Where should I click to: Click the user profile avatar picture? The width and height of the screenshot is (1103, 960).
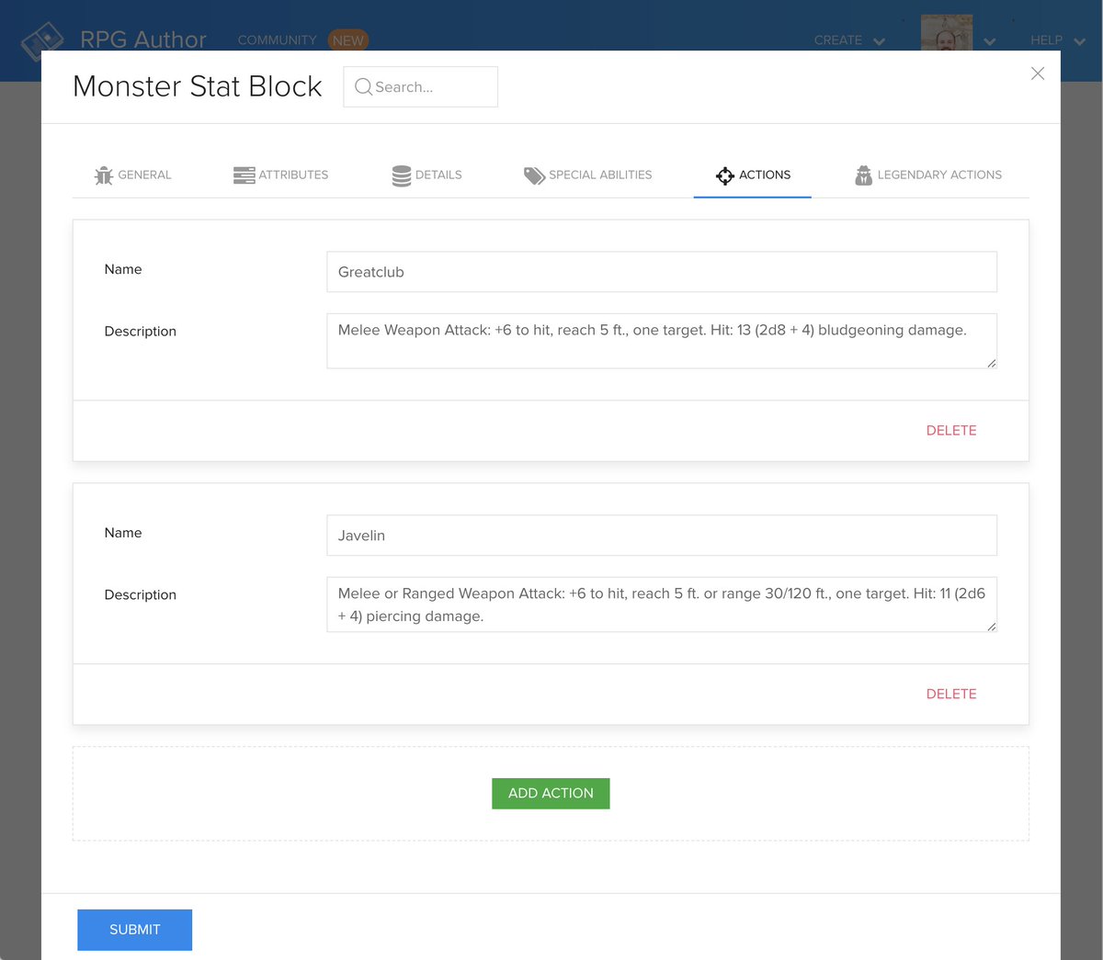(x=947, y=33)
